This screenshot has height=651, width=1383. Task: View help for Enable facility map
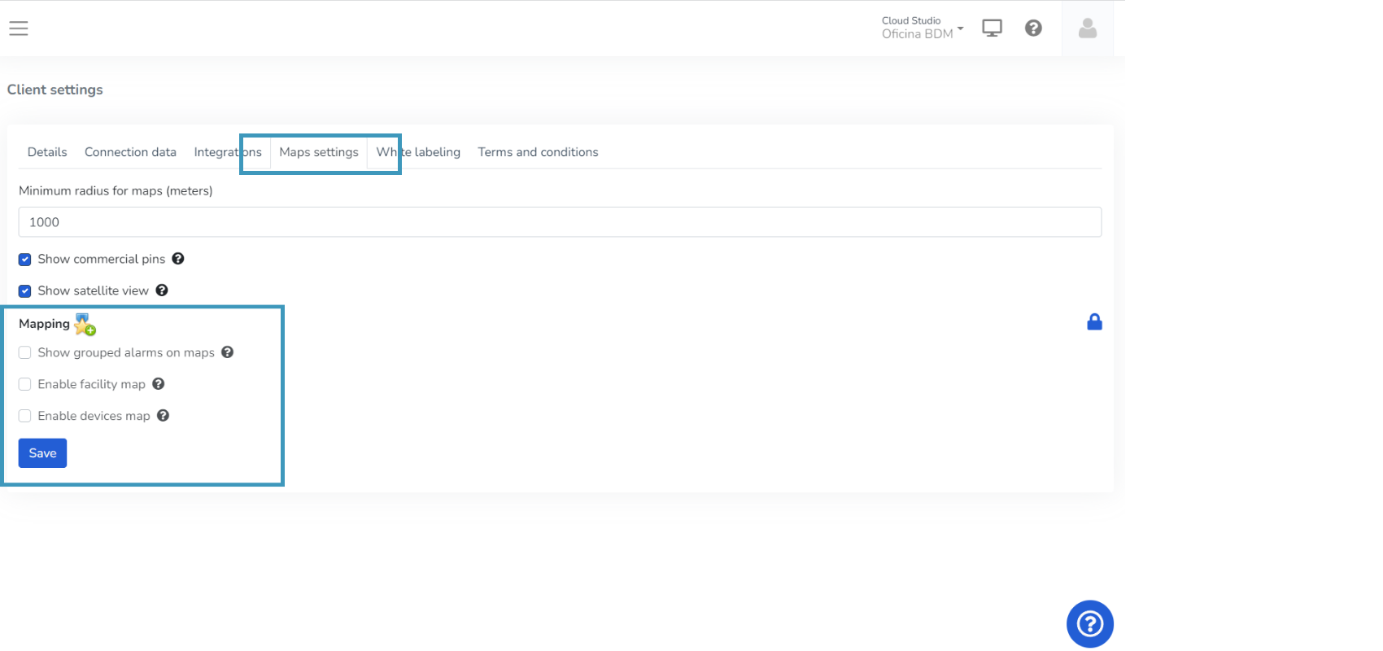(159, 384)
